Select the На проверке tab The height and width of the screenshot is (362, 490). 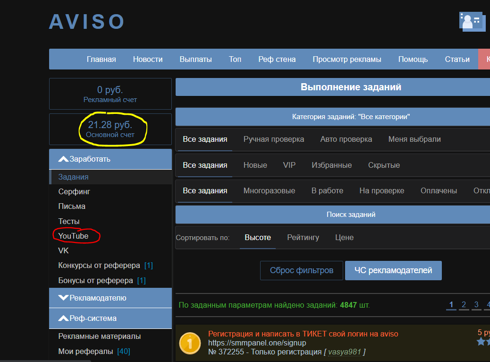(x=381, y=190)
